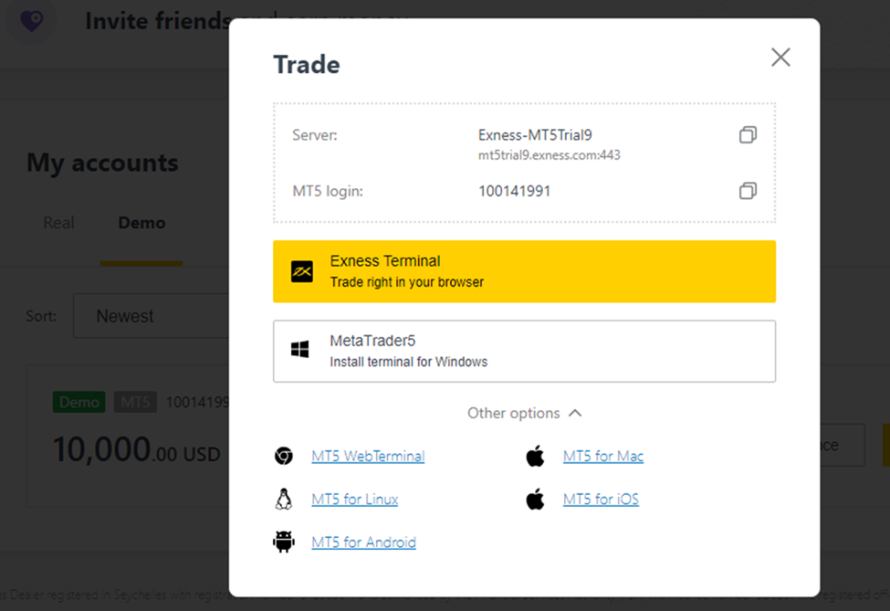Install MetaTrader5 terminal for Windows

point(524,351)
